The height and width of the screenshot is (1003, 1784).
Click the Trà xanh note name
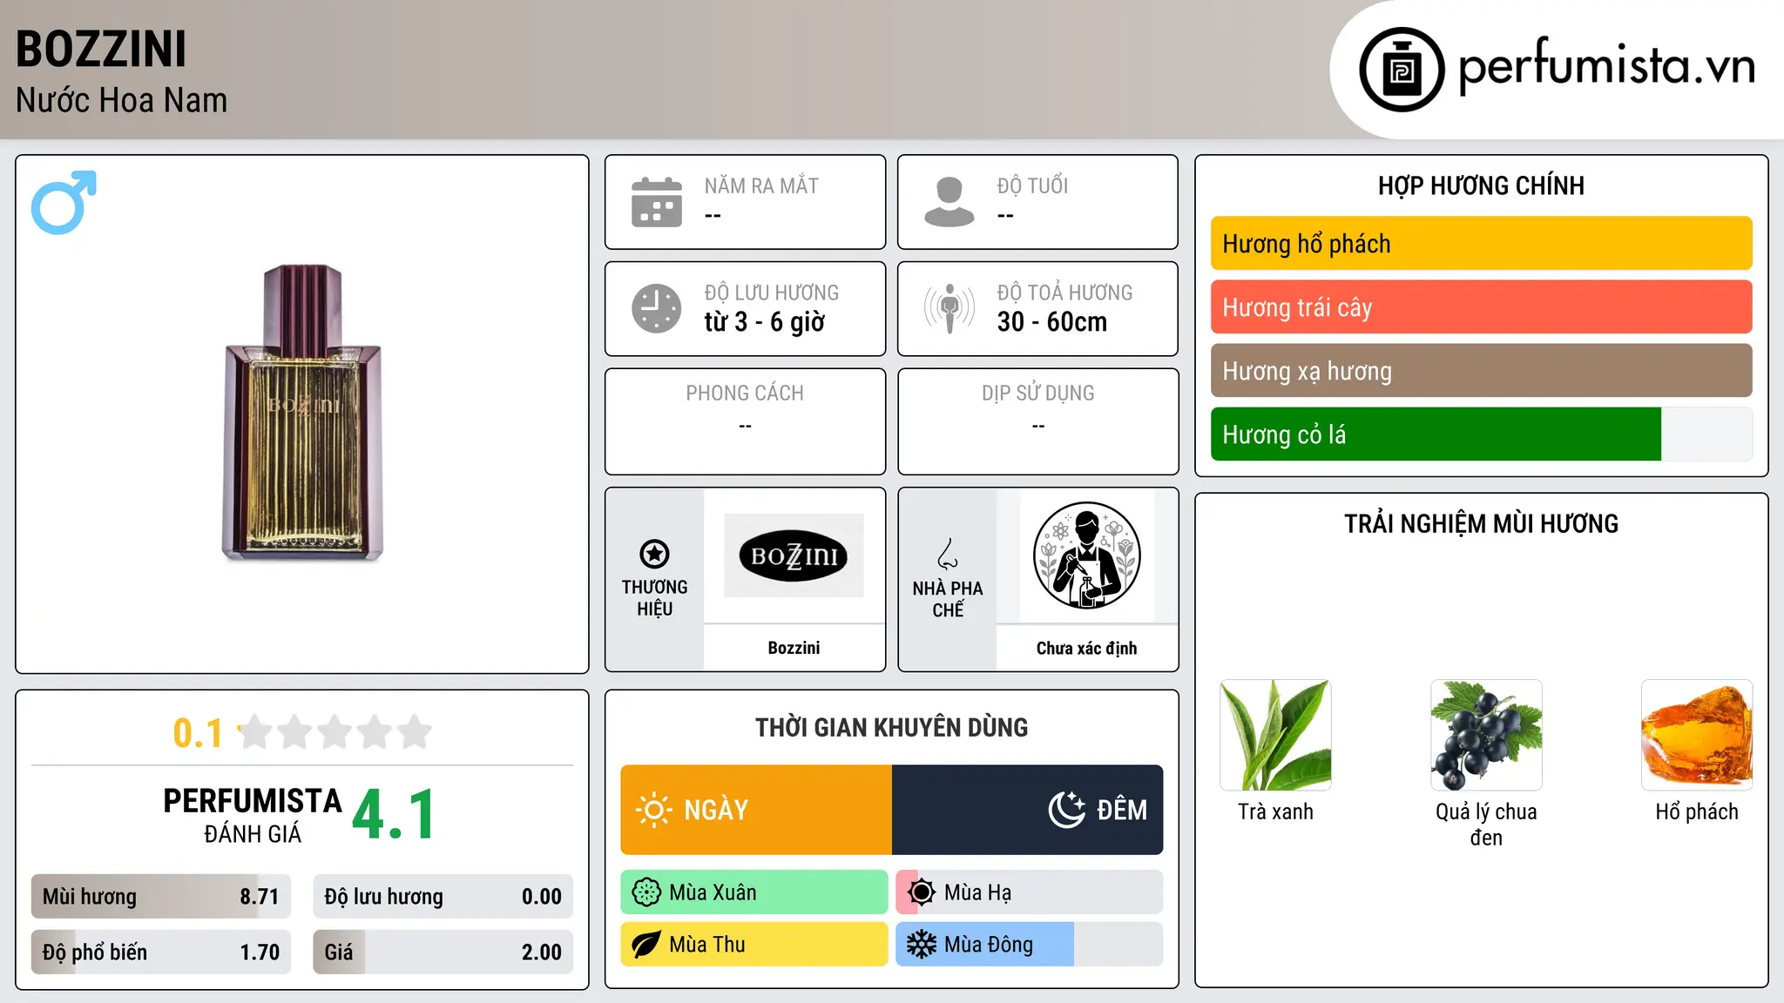(1275, 811)
